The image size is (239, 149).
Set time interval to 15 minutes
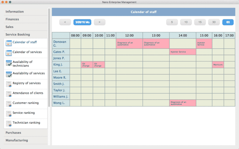coord(200,22)
